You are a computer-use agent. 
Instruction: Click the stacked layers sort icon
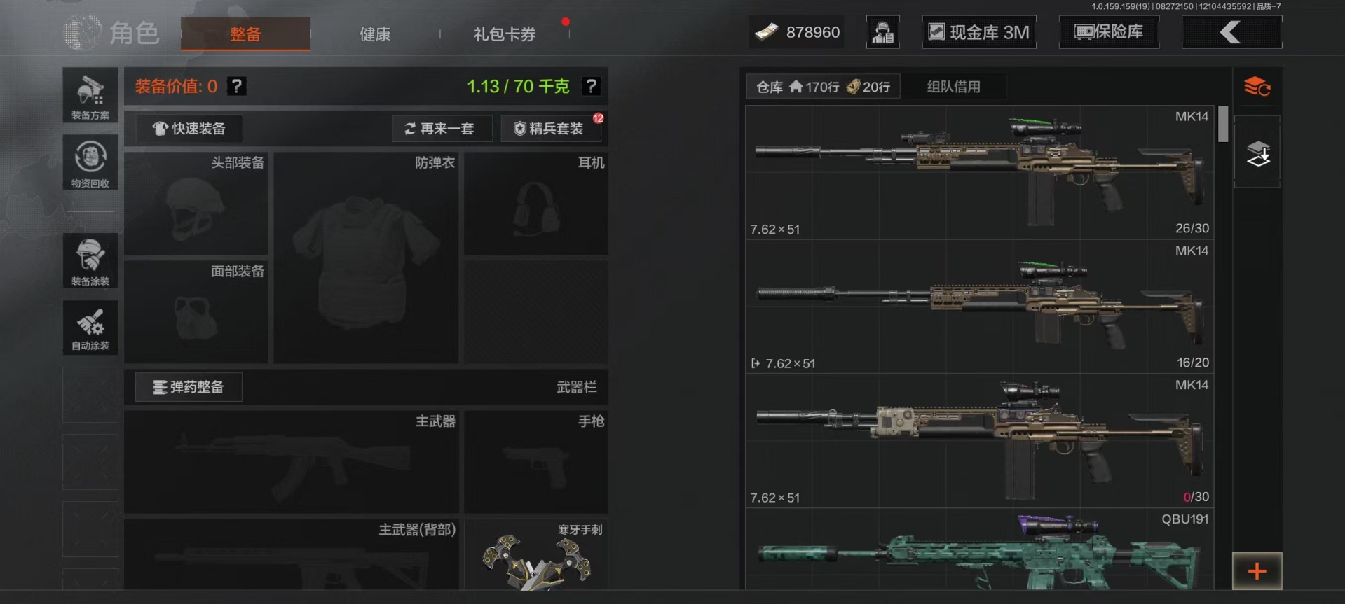(x=1257, y=87)
